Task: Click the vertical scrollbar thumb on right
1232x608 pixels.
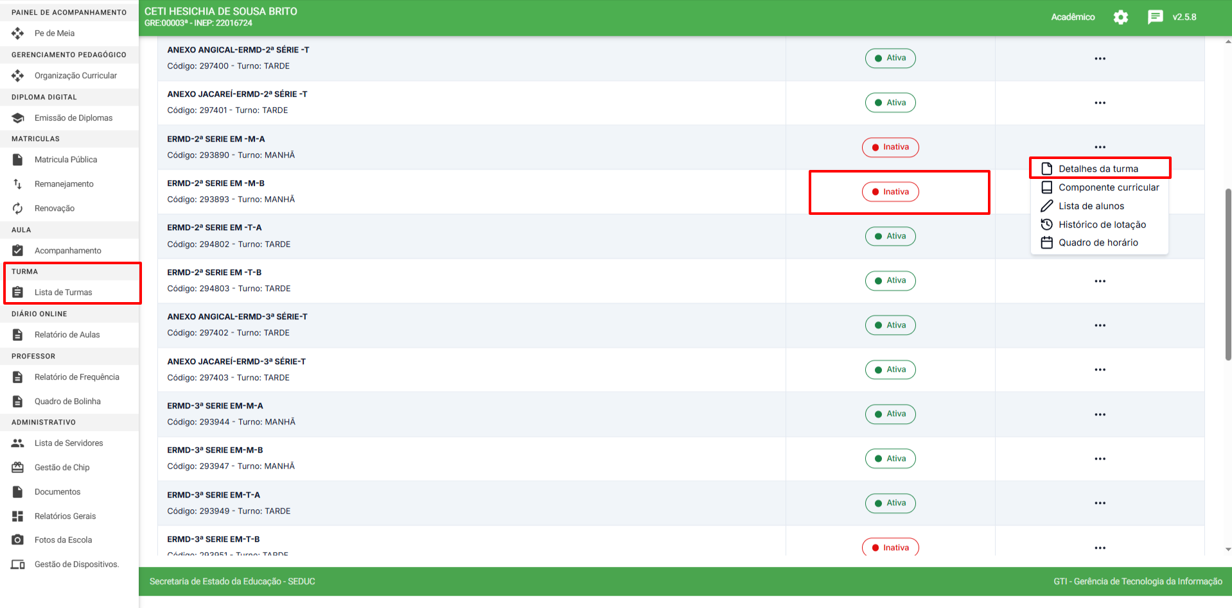Action: coord(1228,276)
